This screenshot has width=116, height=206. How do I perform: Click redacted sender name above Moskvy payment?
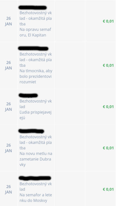(35, 178)
